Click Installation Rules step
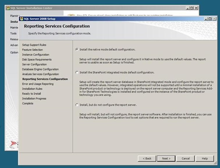 [x=32, y=89]
